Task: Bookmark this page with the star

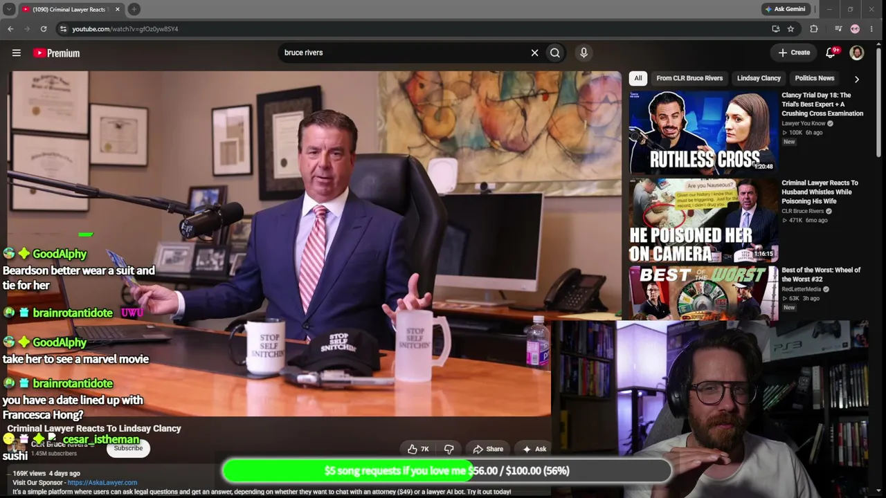Action: 790,29
